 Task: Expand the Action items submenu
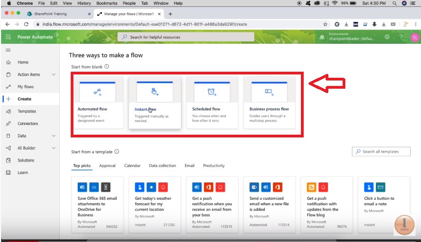54,74
